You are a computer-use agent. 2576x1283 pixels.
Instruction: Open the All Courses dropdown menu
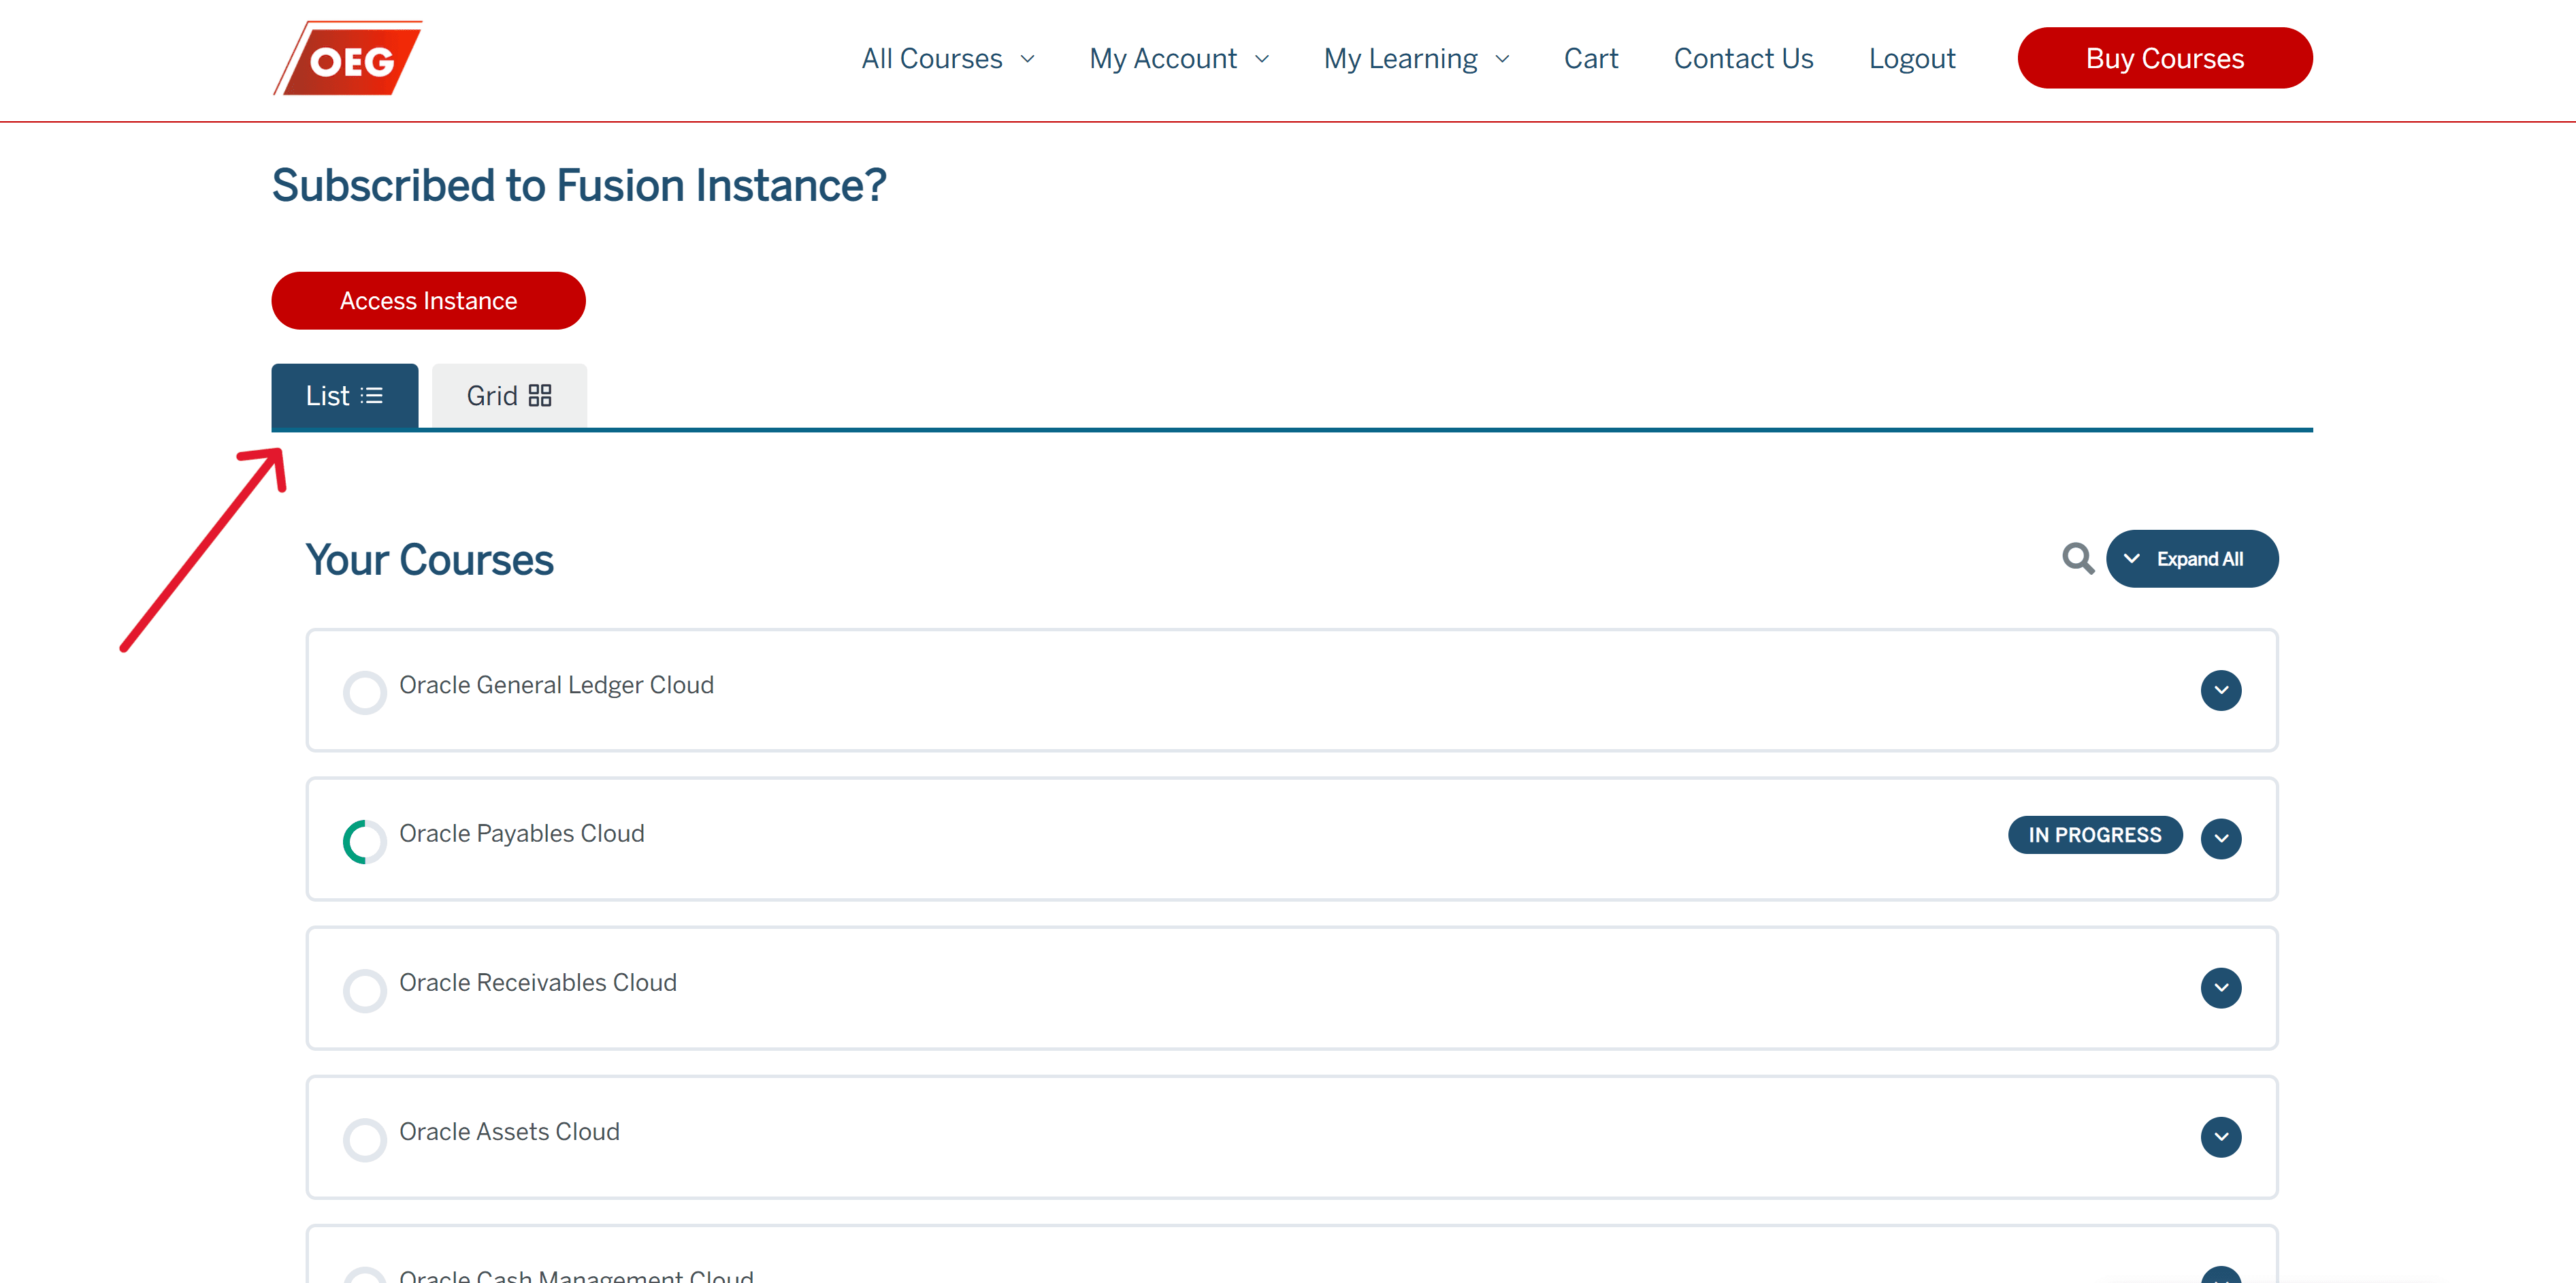click(x=946, y=59)
